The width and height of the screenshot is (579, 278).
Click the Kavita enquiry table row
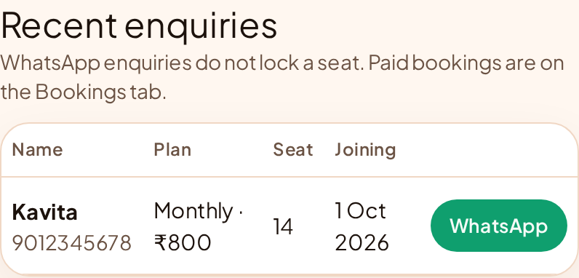tap(289, 226)
